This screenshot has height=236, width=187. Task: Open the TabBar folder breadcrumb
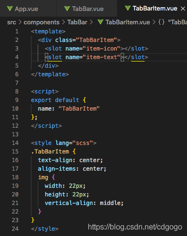point(77,22)
